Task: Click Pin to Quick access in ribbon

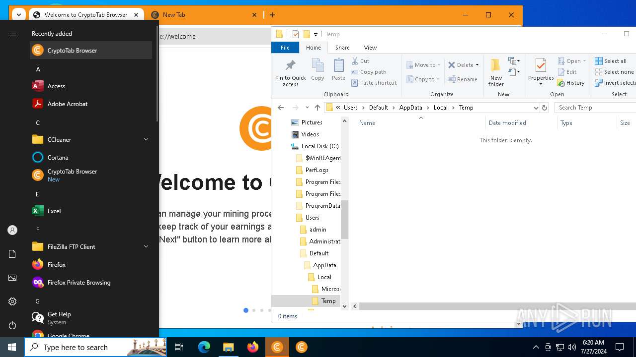Action: [x=291, y=73]
